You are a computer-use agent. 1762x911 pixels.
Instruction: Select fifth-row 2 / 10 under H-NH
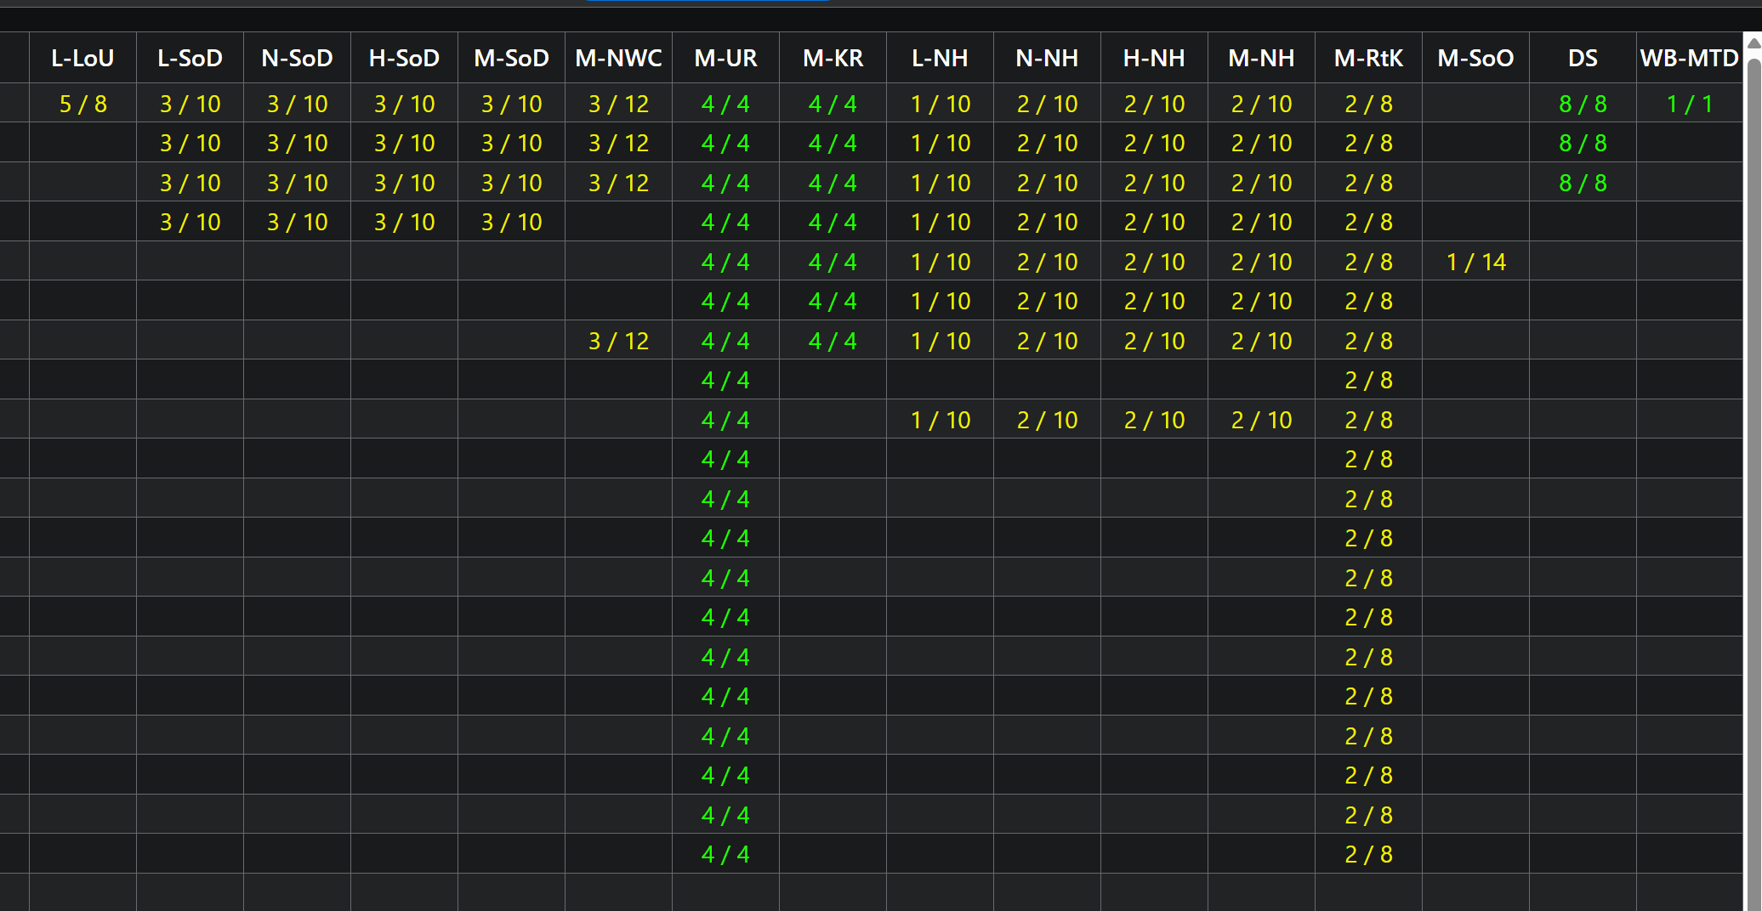click(1154, 262)
